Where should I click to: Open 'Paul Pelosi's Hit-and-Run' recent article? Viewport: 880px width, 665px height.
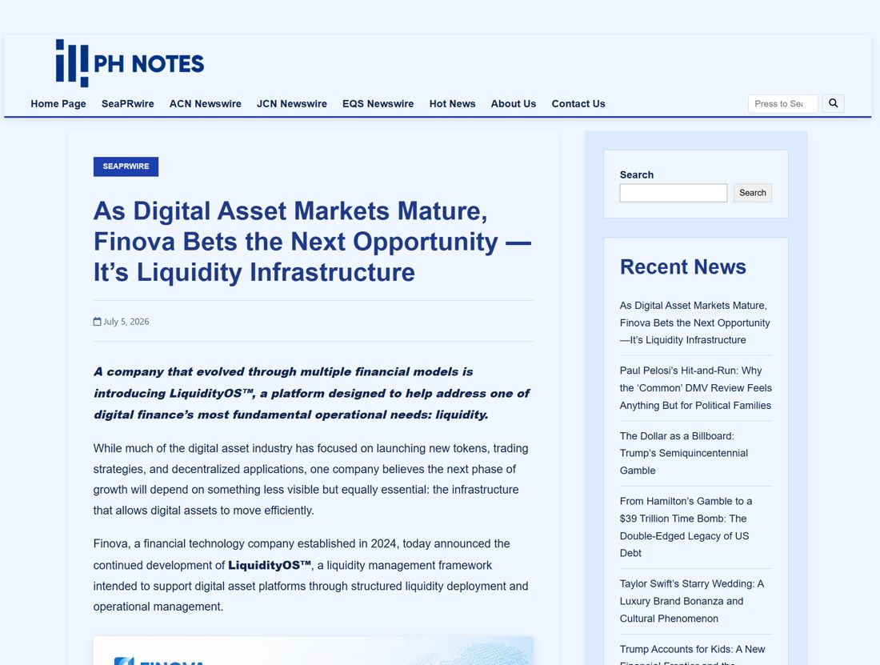[695, 388]
